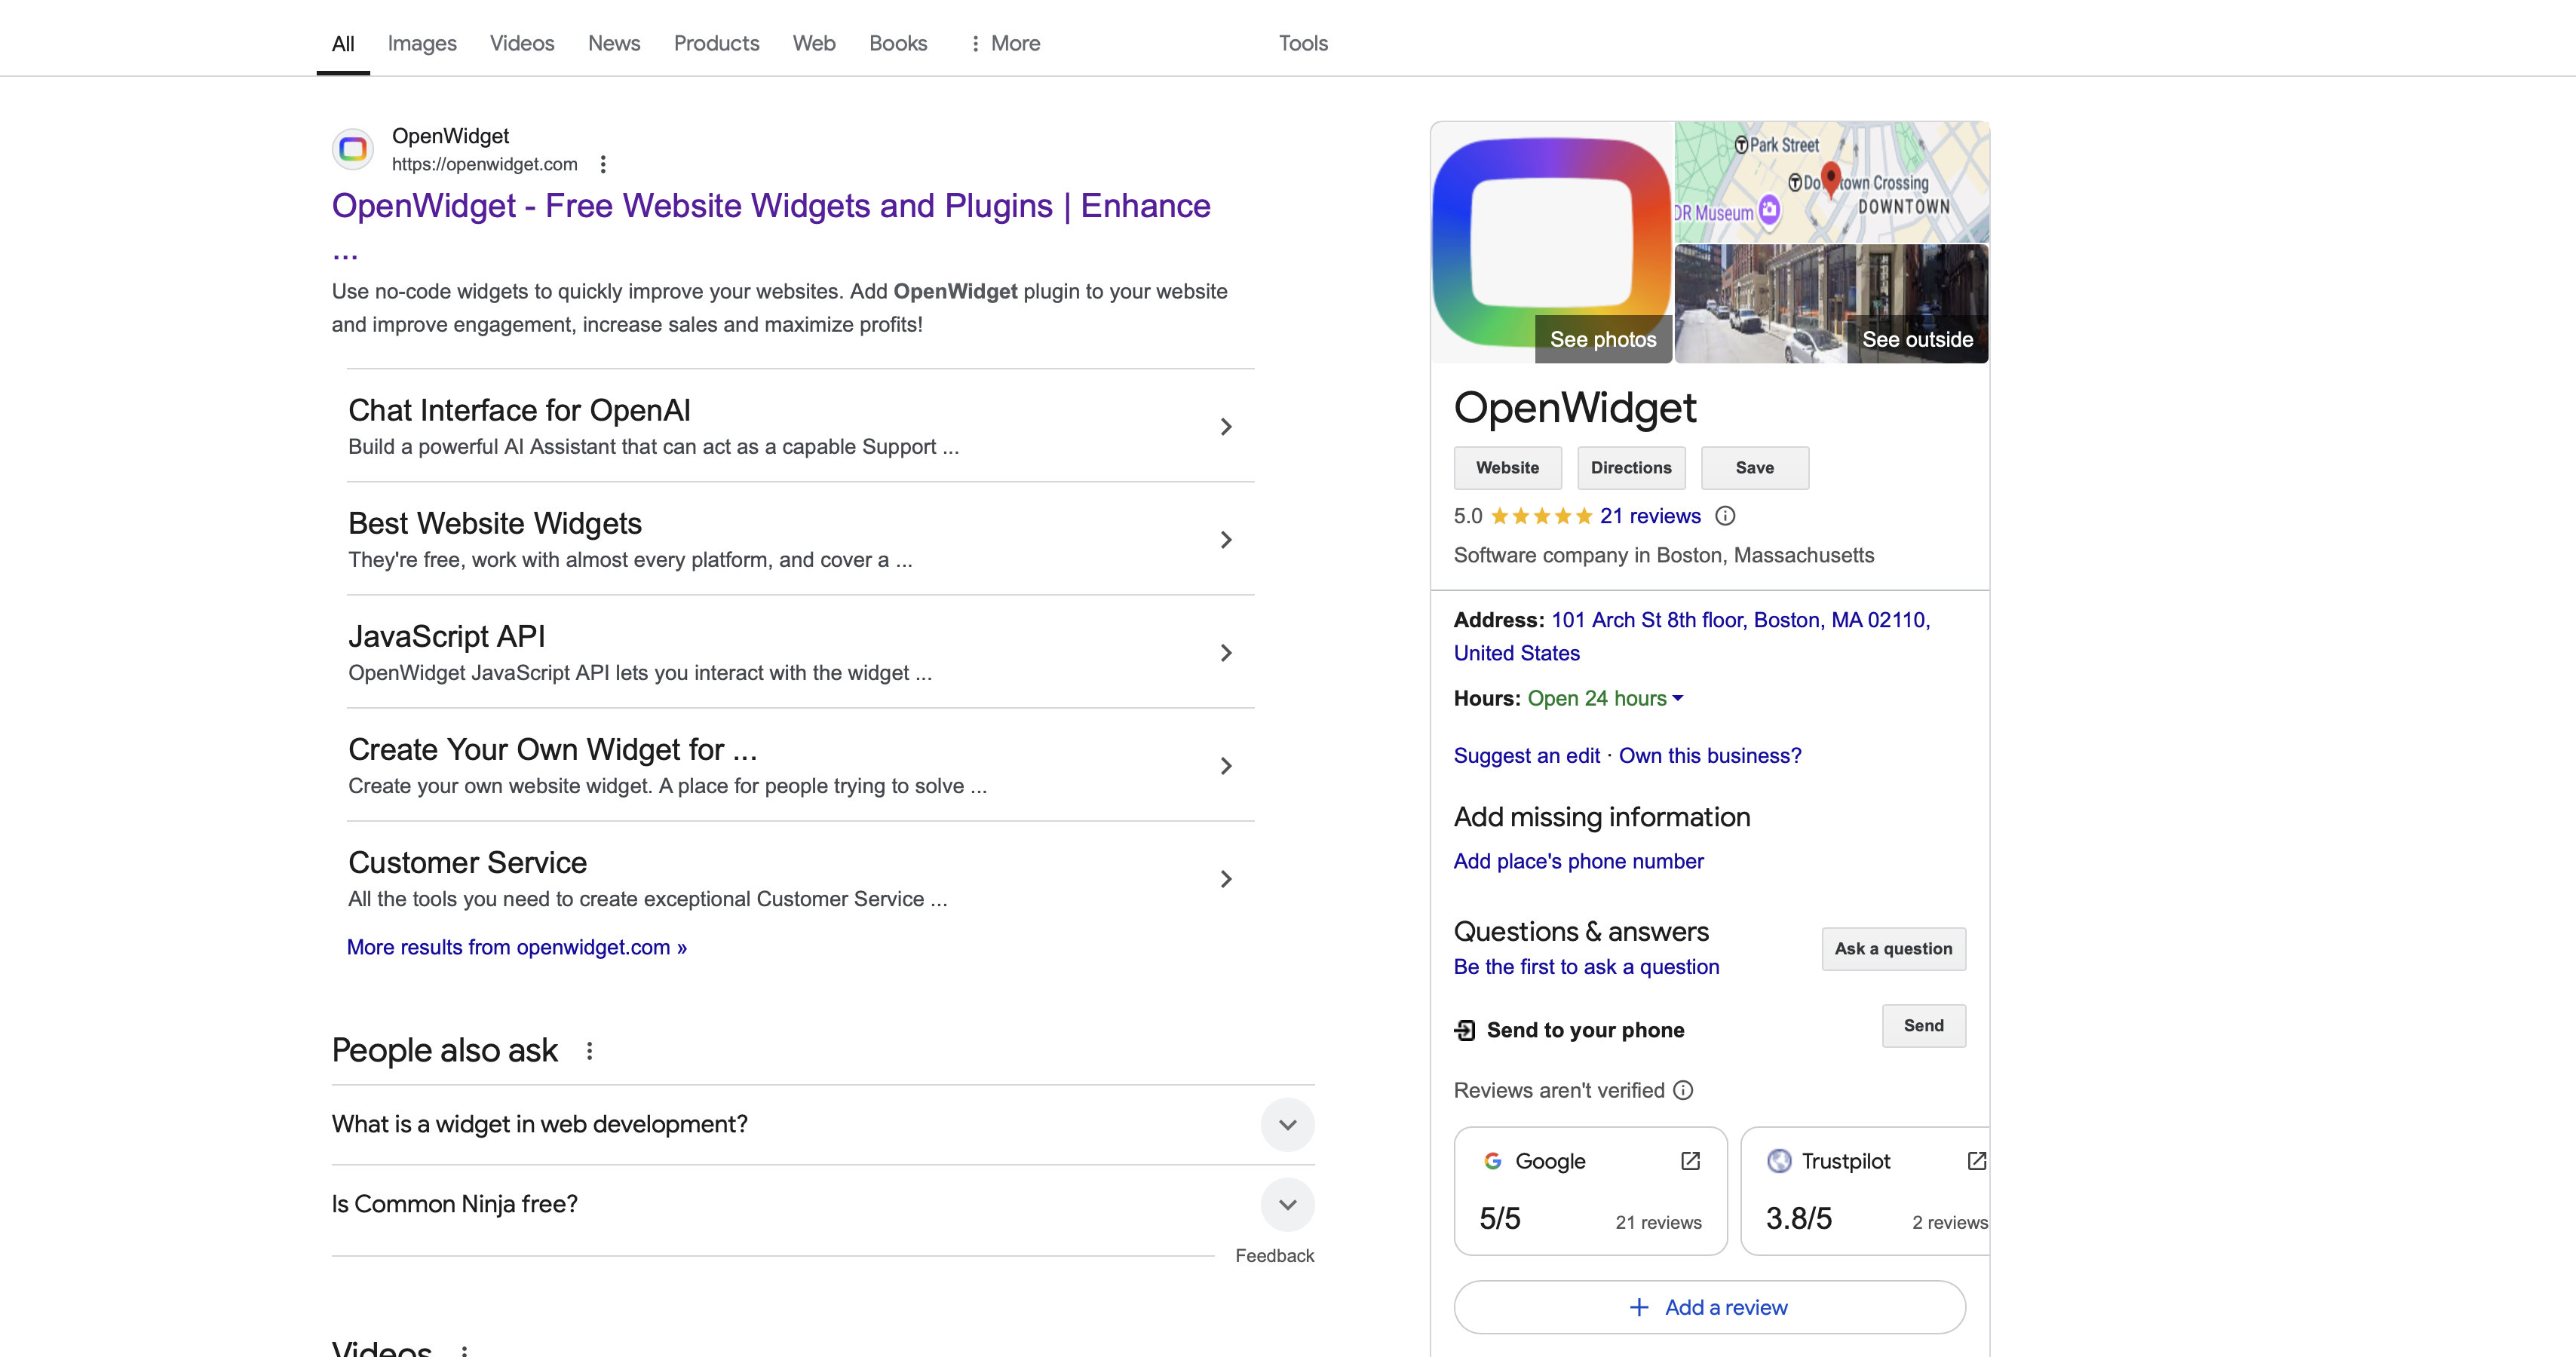Viewport: 2576px width, 1357px height.
Task: Click the Save button for OpenWidget
Action: pos(1755,468)
